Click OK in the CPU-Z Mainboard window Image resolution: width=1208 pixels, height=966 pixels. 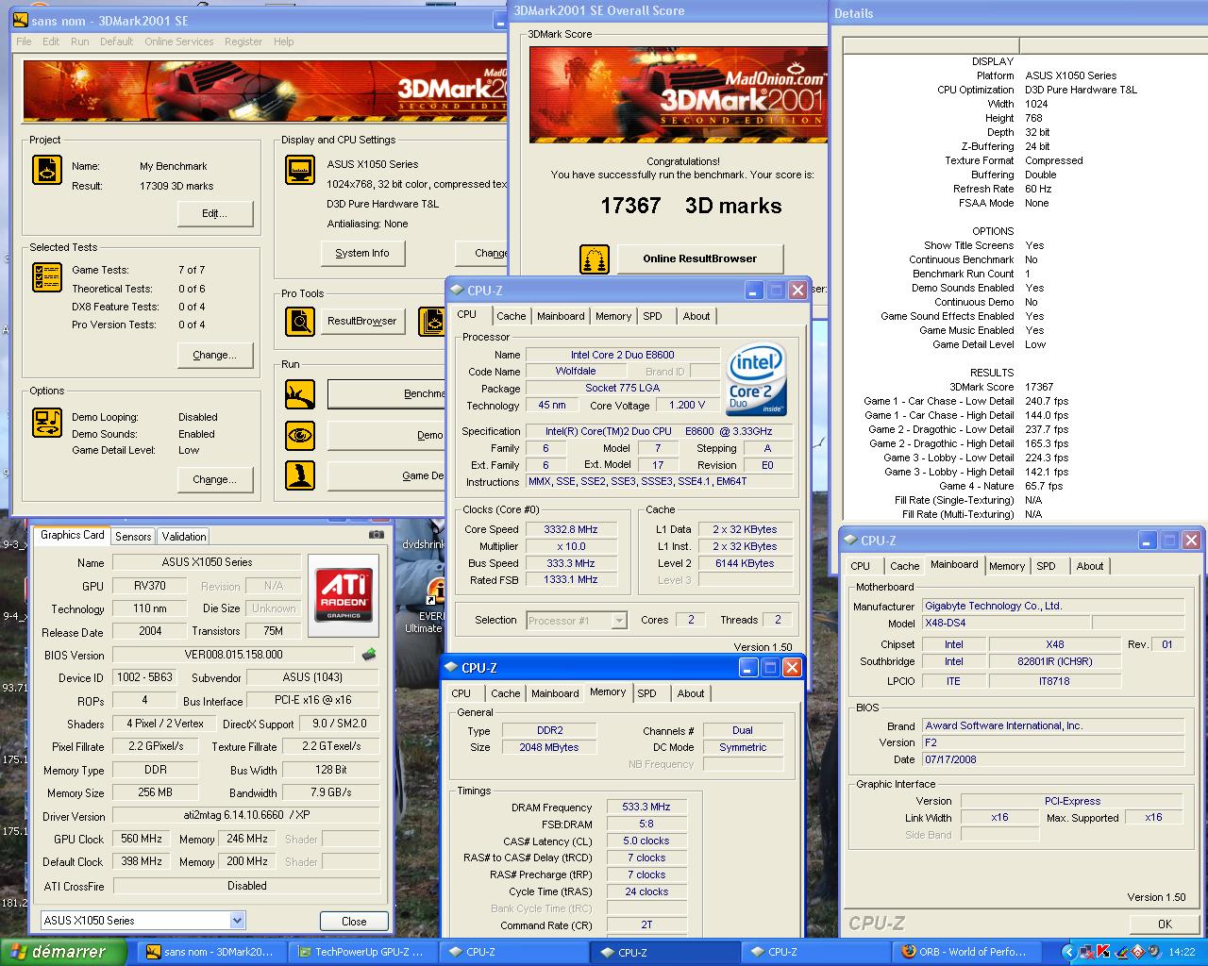pos(1165,924)
